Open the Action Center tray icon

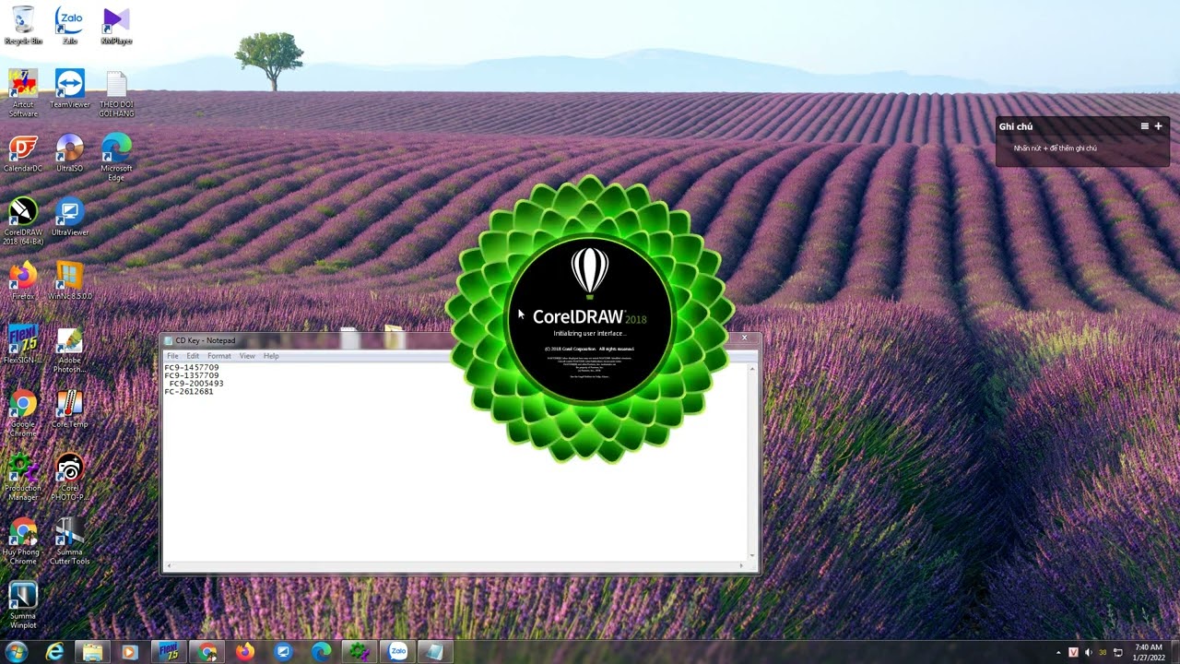pos(1118,653)
